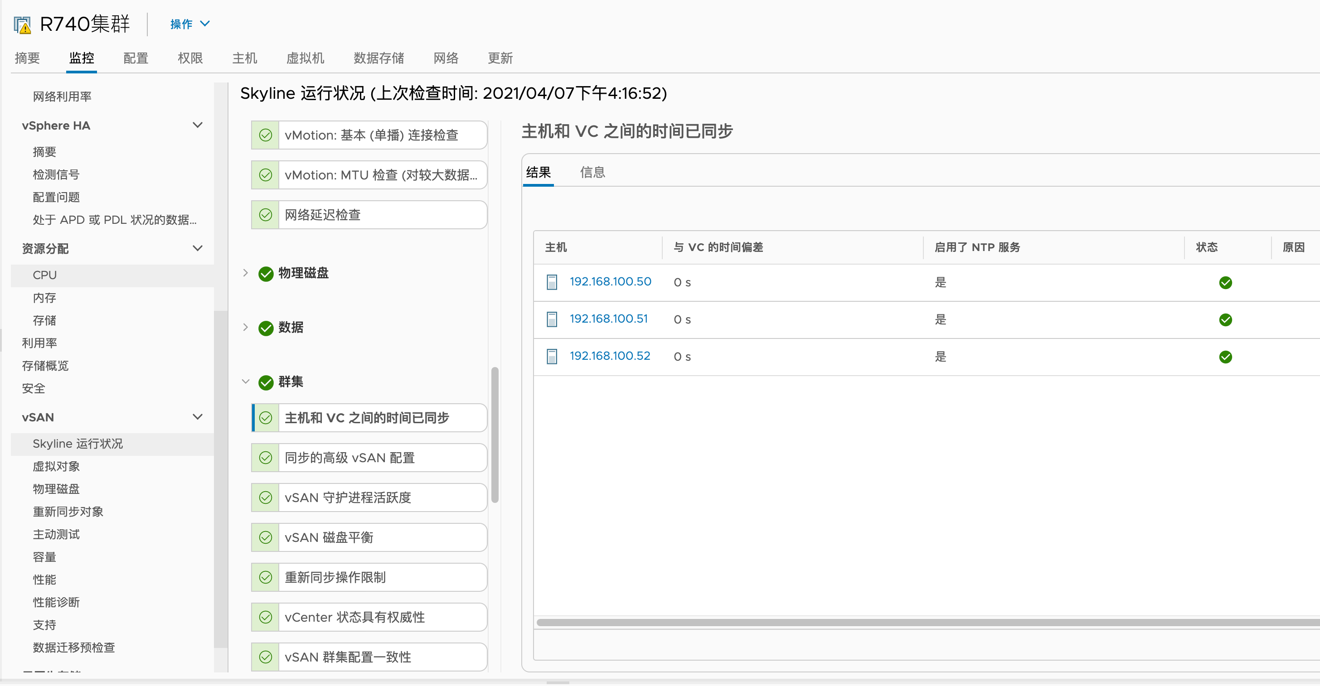The image size is (1320, 686).
Task: Click green check icon next to 数据
Action: pos(266,328)
